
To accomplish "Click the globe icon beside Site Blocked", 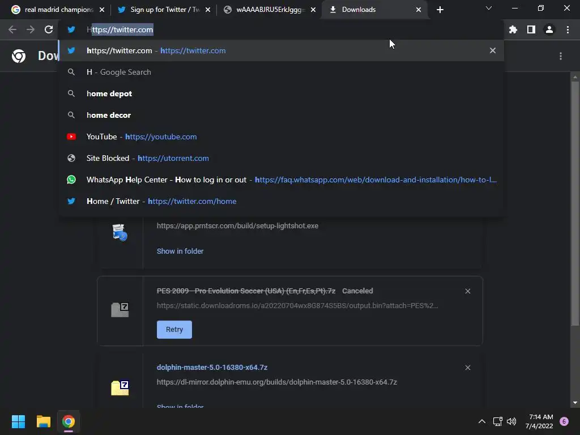I will pyautogui.click(x=71, y=158).
